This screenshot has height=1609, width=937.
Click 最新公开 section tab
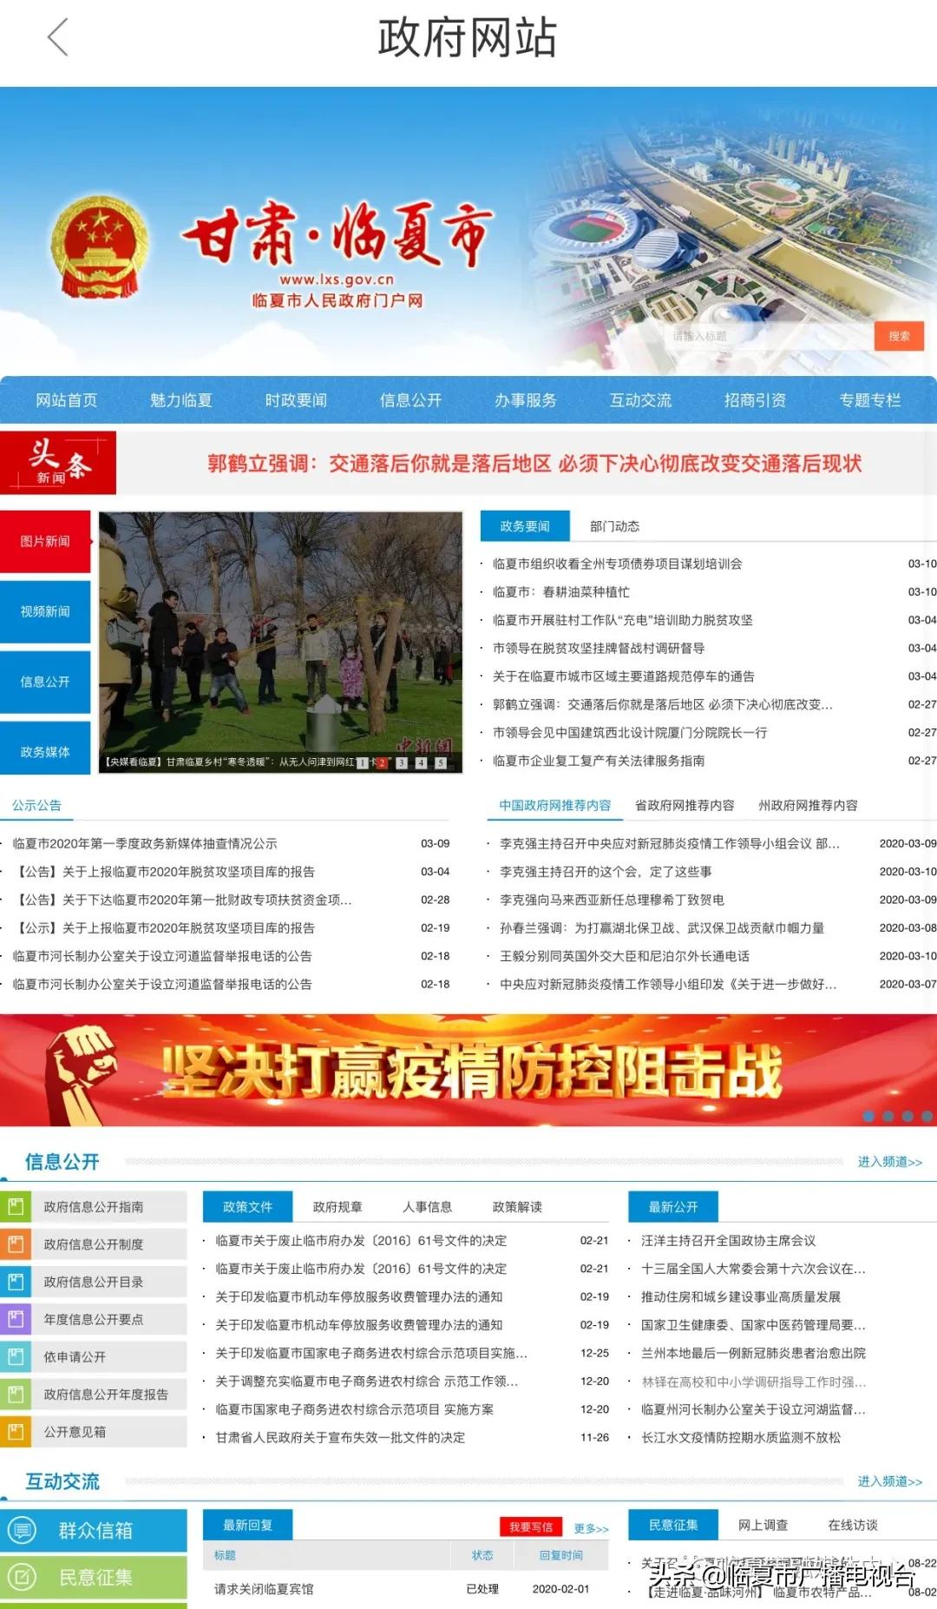tap(673, 1207)
